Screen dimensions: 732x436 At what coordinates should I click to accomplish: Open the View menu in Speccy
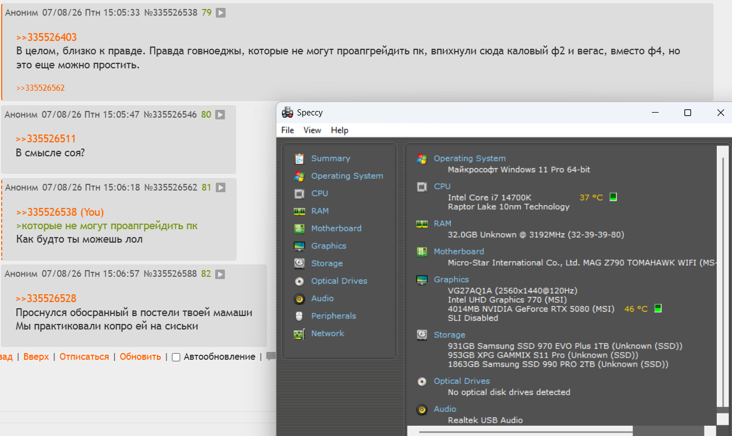pyautogui.click(x=312, y=130)
